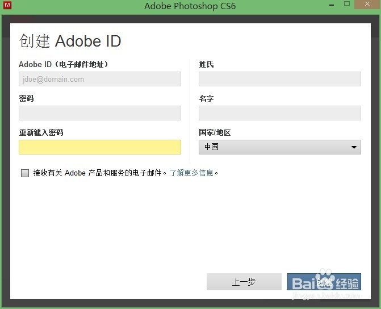
Task: Open the 了解更多信息 link
Action: click(192, 173)
